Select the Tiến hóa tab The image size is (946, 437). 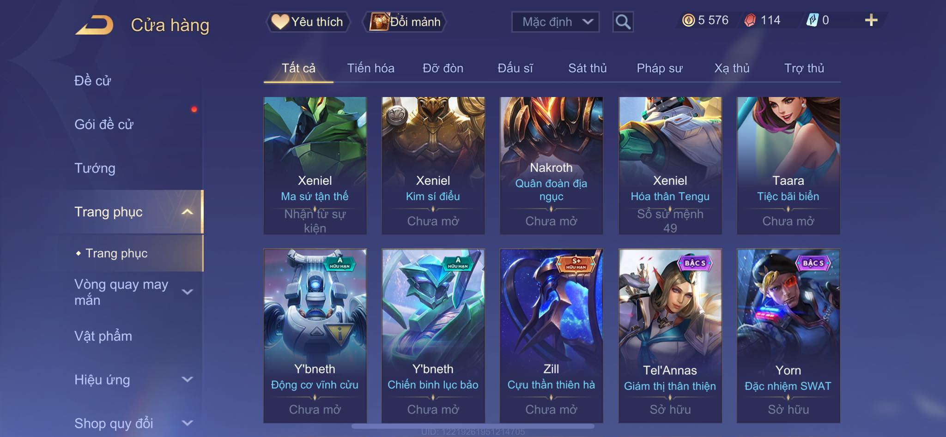click(370, 68)
